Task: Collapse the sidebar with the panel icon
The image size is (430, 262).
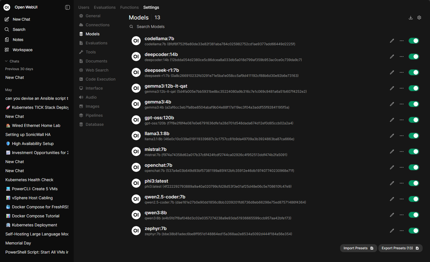Action: click(x=68, y=7)
